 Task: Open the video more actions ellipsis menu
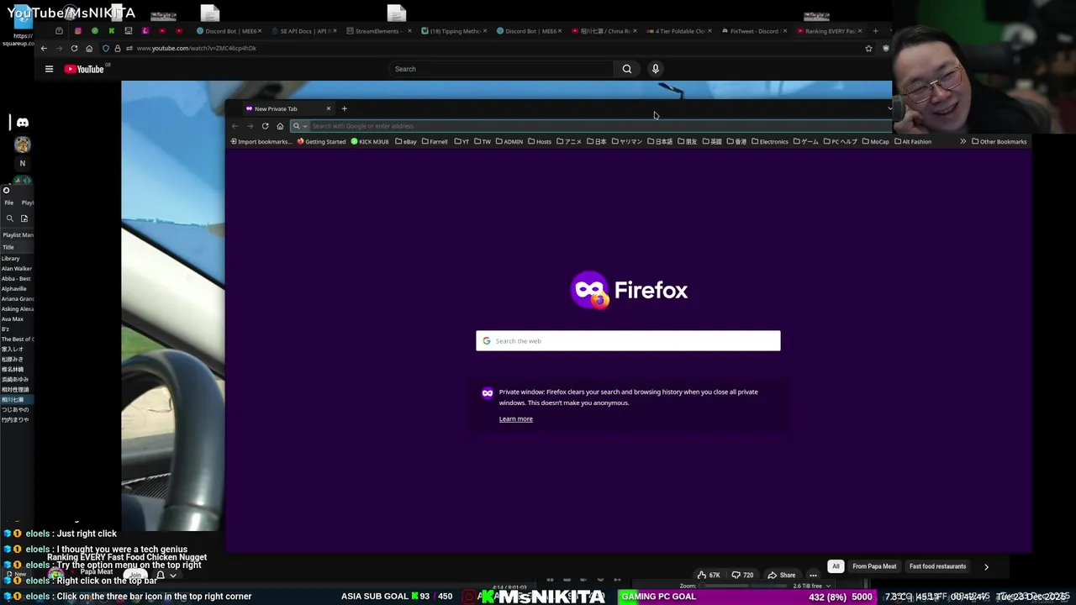(813, 576)
